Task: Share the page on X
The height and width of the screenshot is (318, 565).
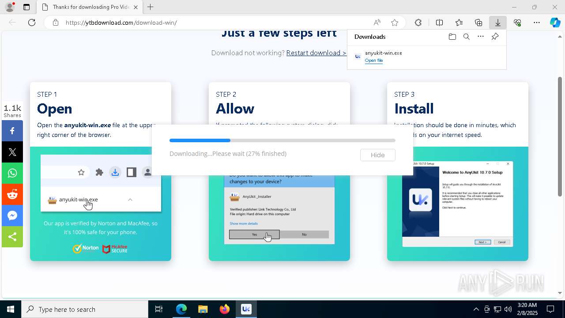Action: pyautogui.click(x=12, y=152)
